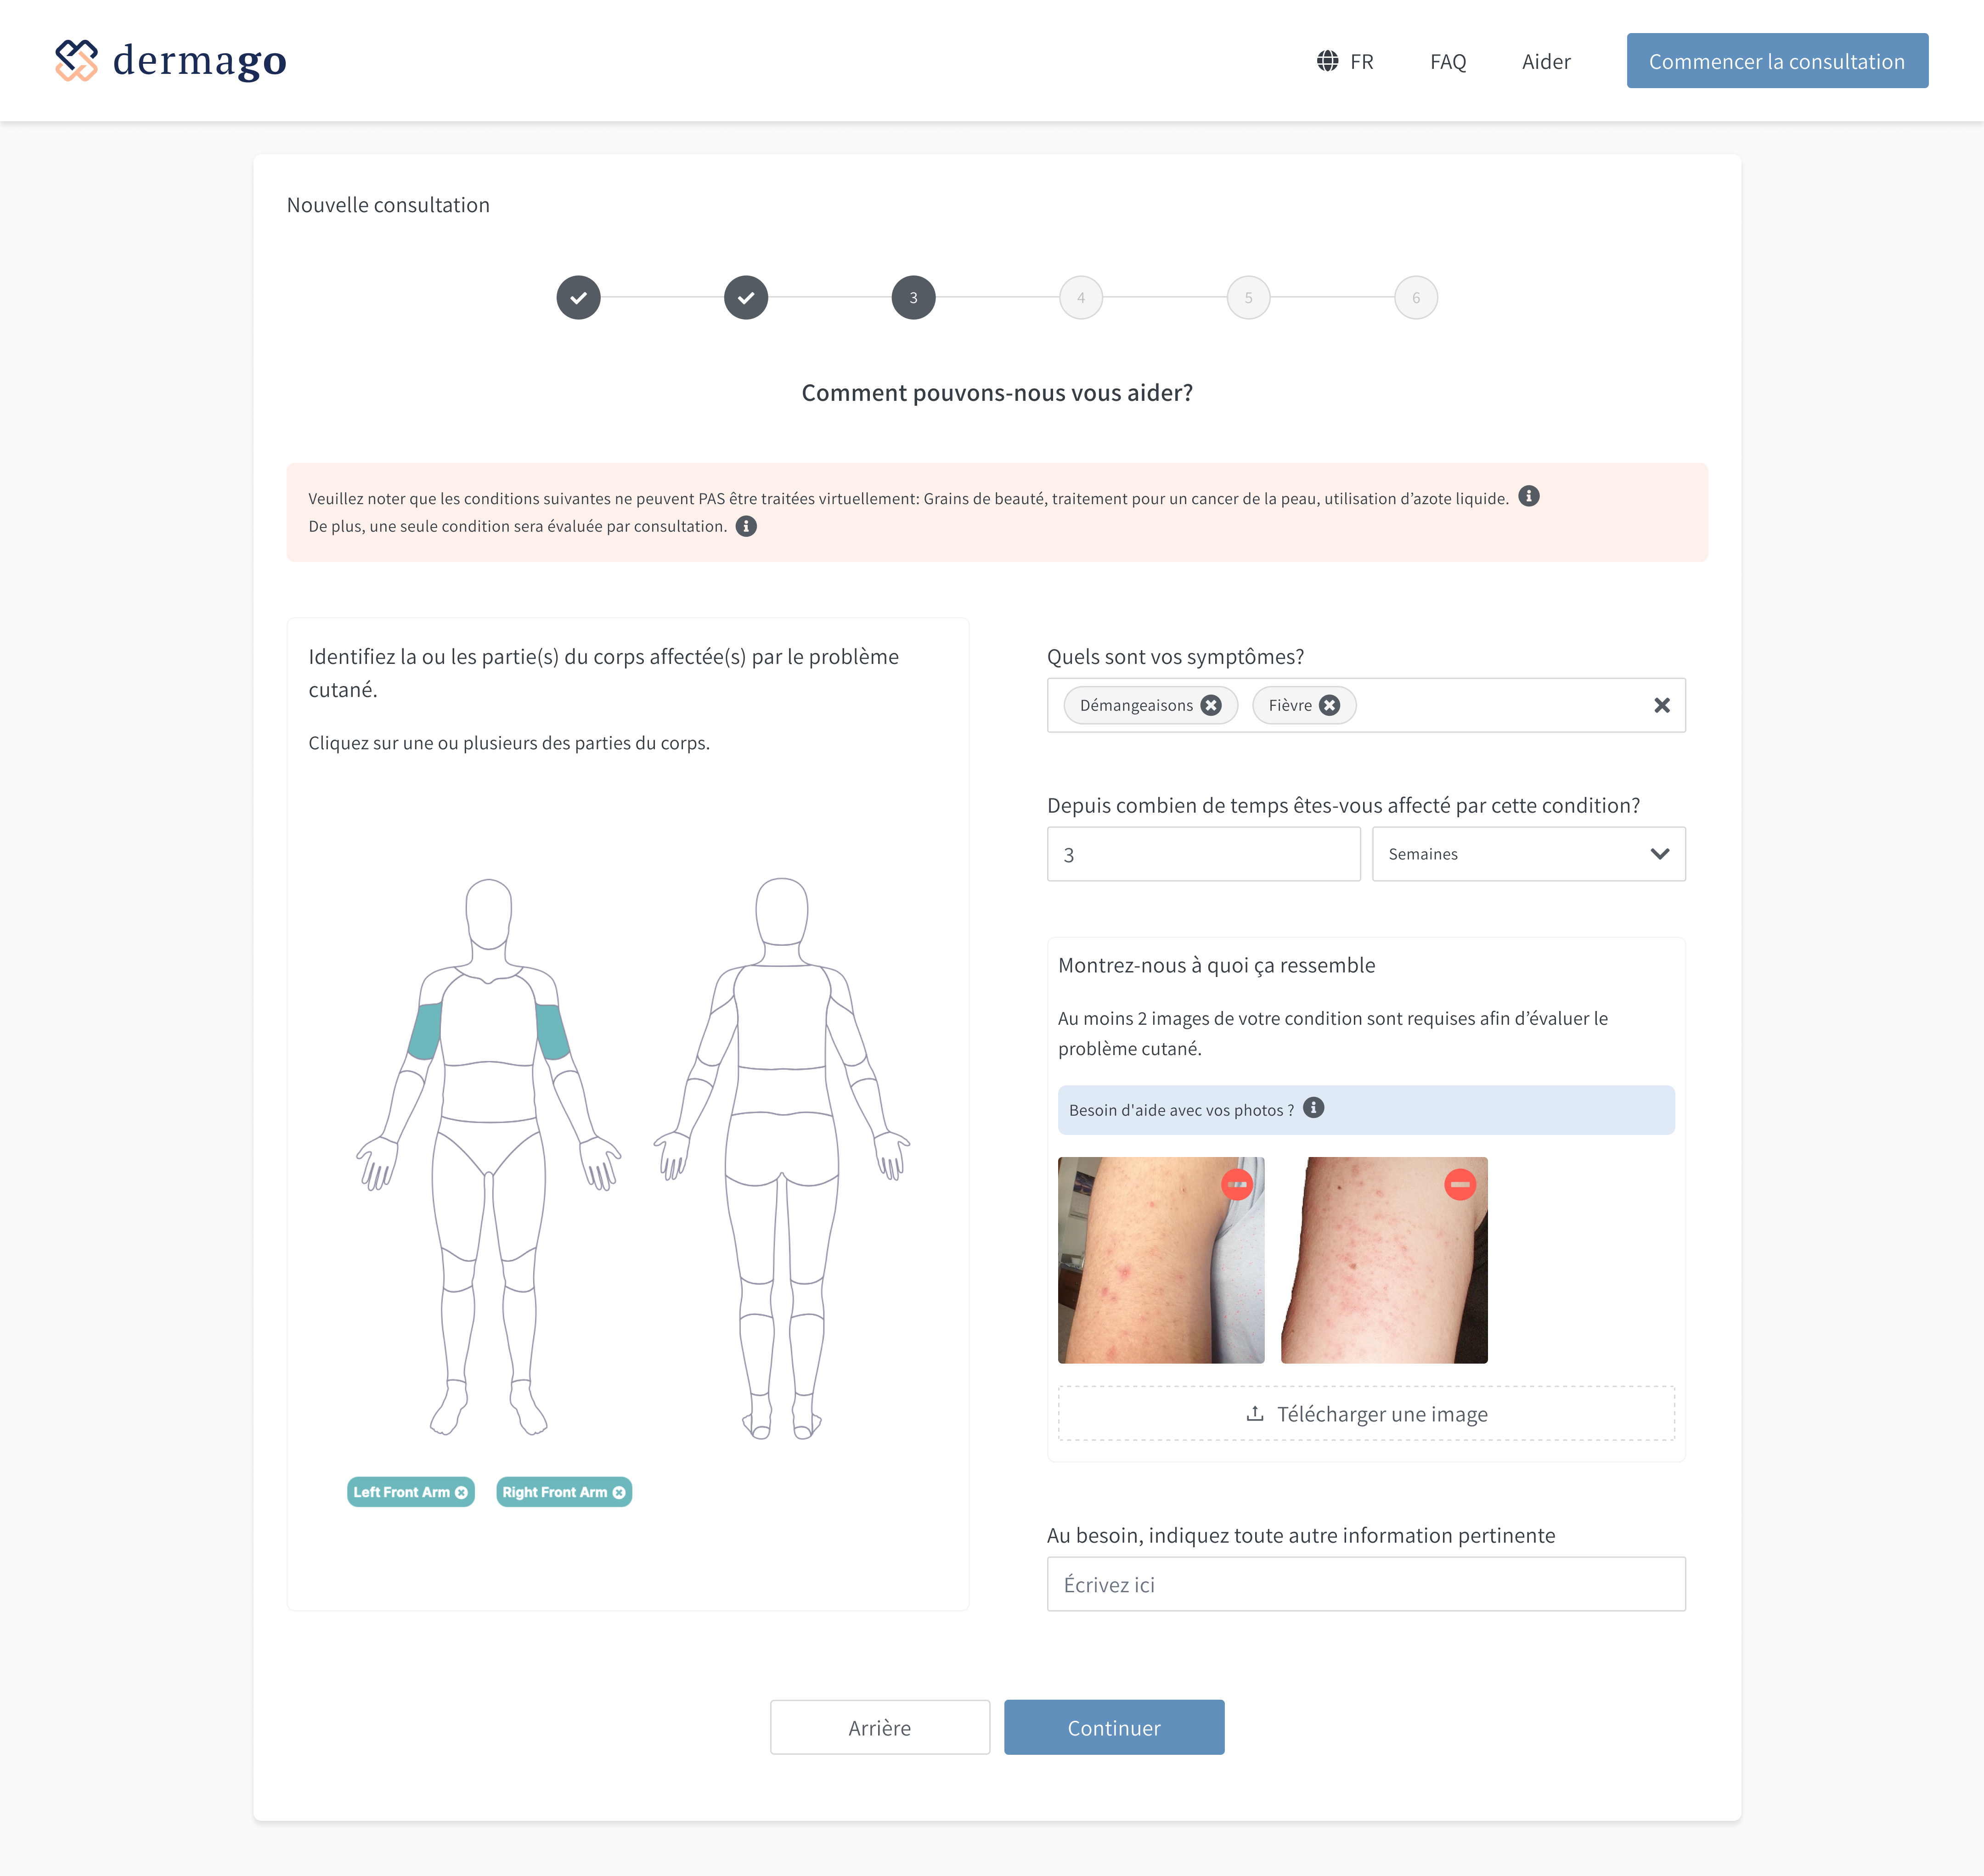Click Commencer la consultation button

(x=1777, y=61)
